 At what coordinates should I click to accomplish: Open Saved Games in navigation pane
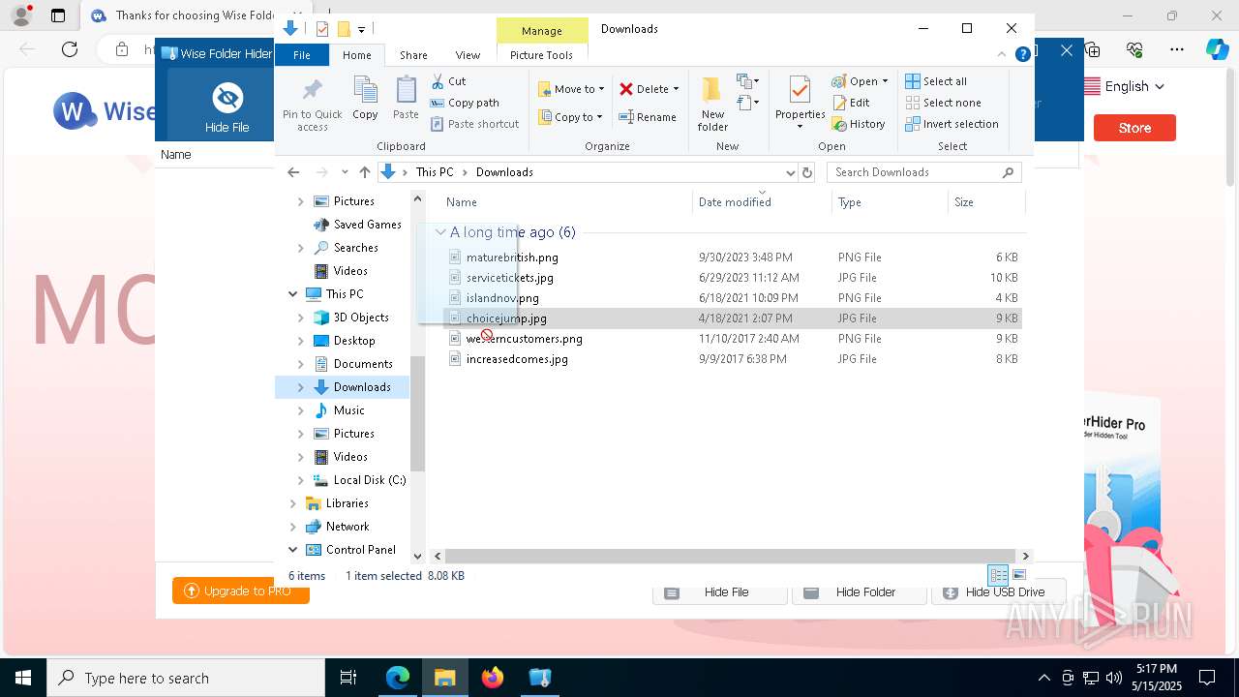tap(367, 225)
